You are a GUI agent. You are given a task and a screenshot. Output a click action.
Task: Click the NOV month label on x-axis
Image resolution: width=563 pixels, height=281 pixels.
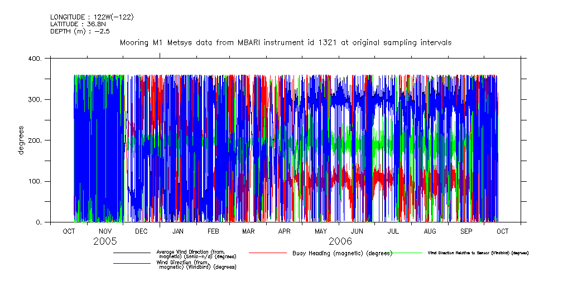coord(105,231)
